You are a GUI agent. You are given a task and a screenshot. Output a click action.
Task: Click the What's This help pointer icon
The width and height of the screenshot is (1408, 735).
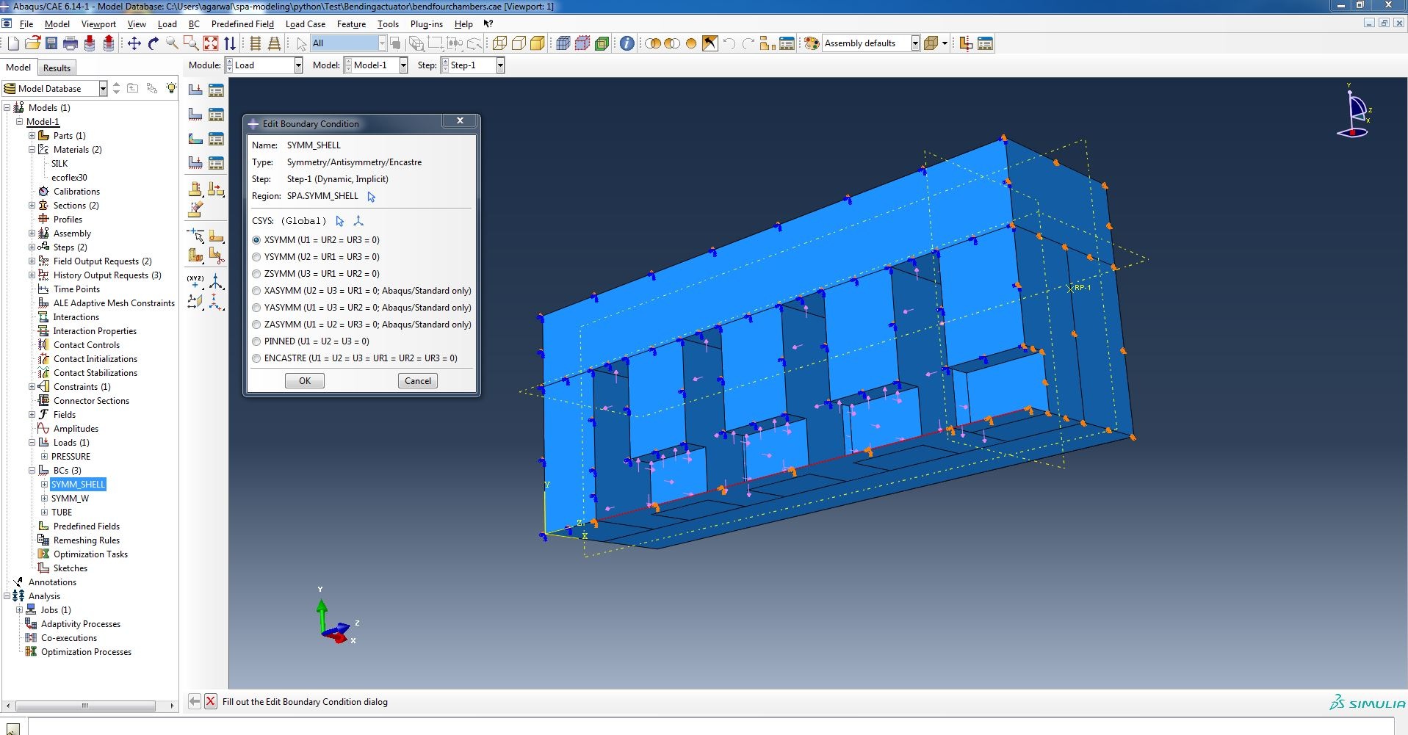[488, 23]
